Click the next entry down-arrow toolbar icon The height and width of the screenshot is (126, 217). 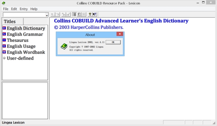click(58, 14)
